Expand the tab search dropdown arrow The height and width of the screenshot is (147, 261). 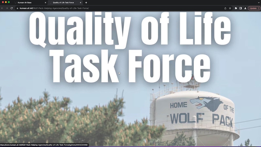click(x=258, y=3)
